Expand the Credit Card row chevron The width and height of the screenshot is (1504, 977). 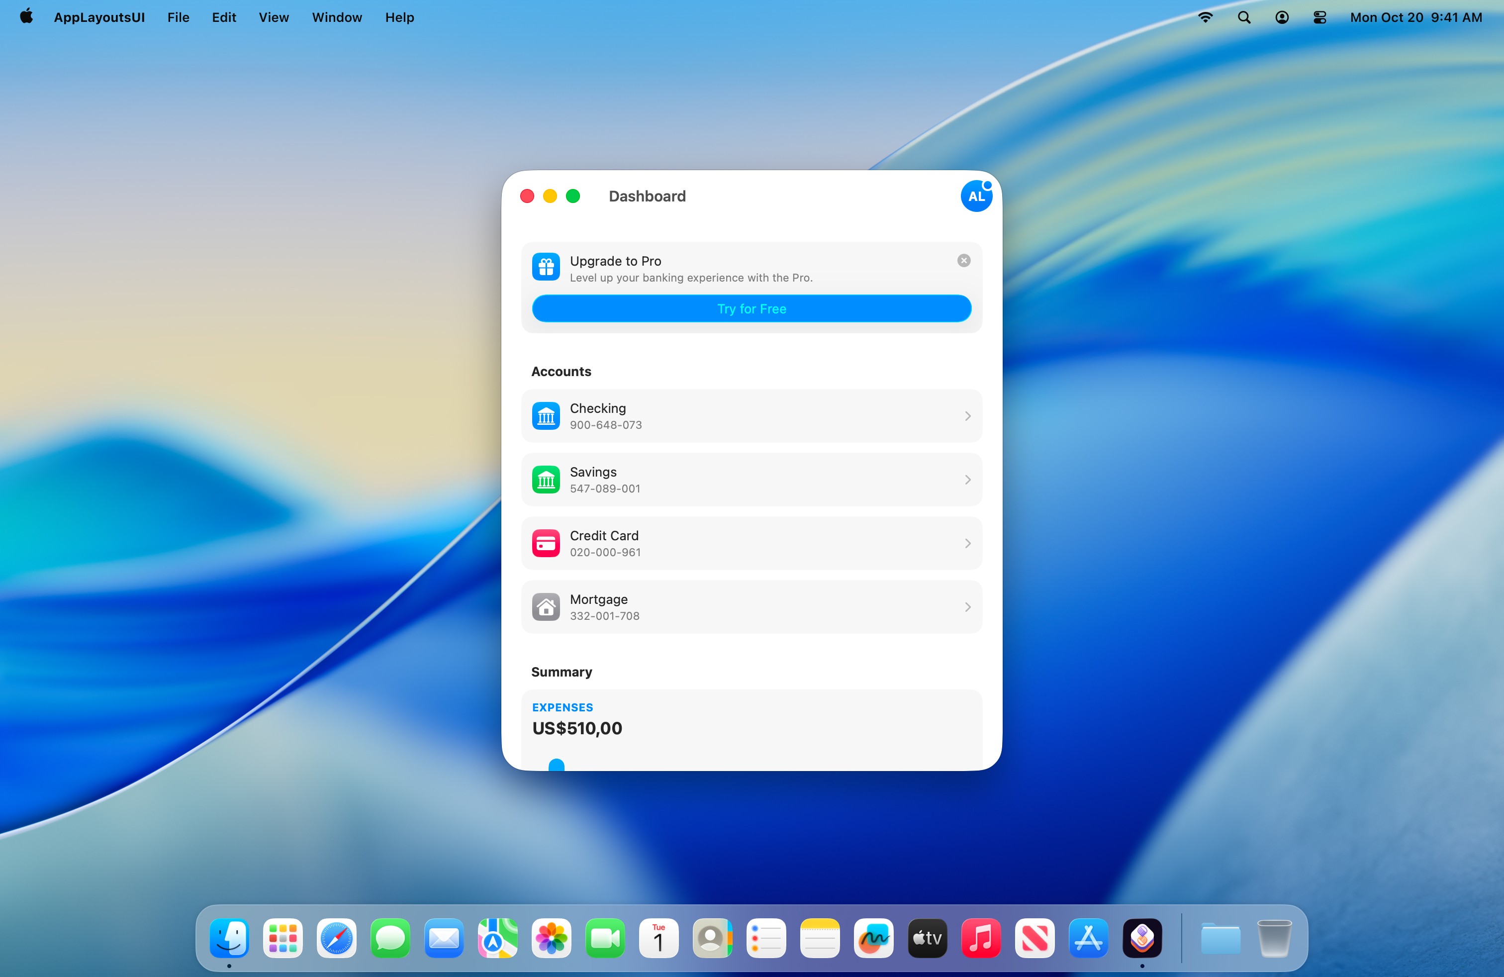point(967,543)
